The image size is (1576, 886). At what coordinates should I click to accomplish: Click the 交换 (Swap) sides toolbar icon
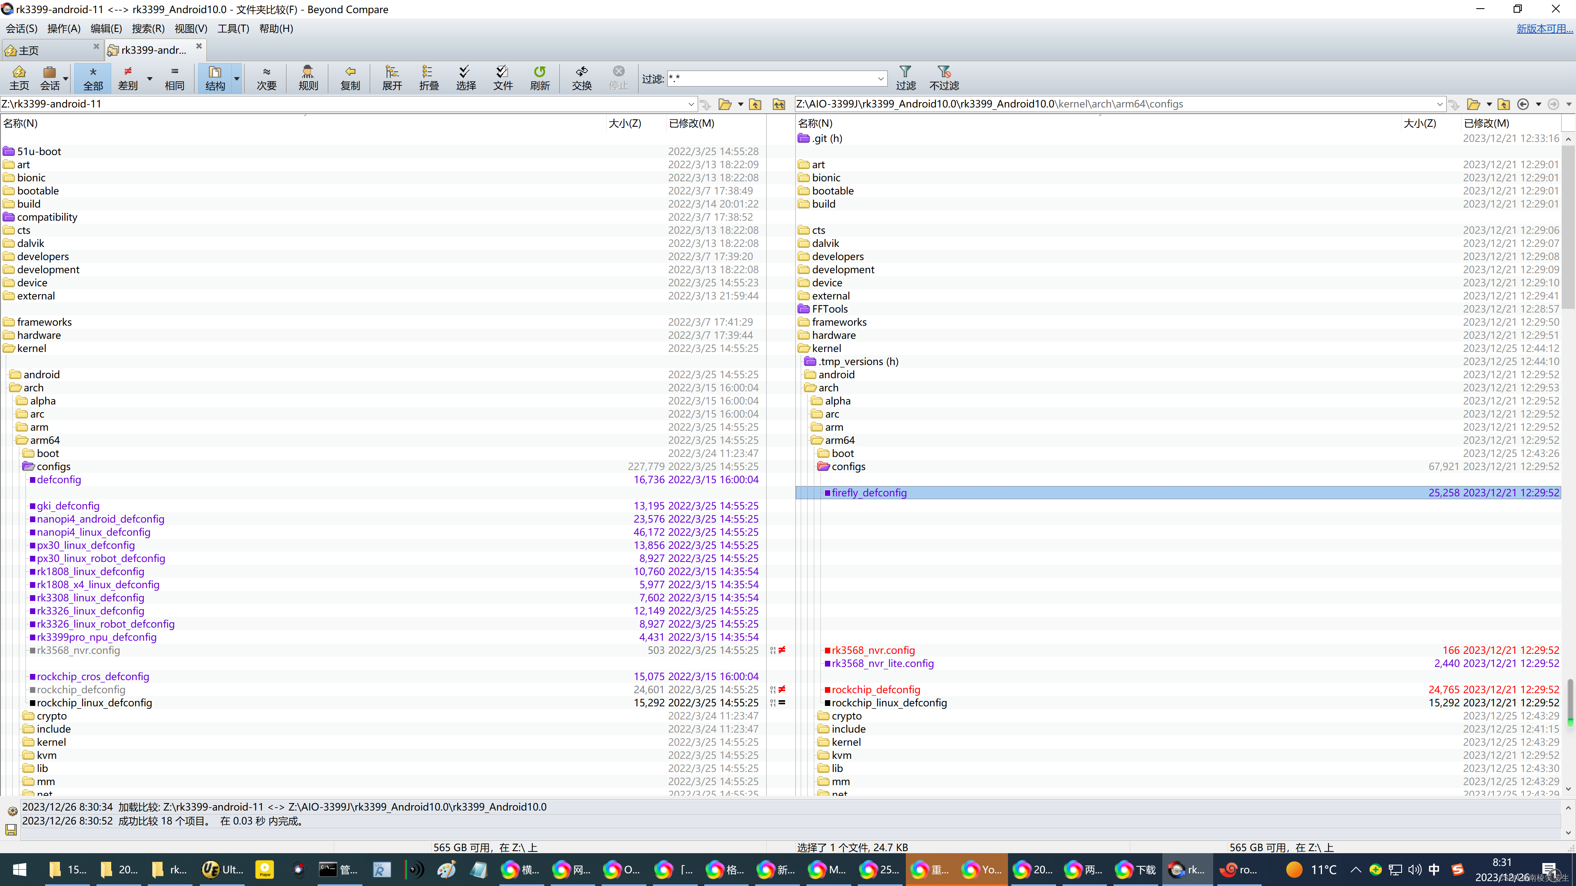pos(581,76)
